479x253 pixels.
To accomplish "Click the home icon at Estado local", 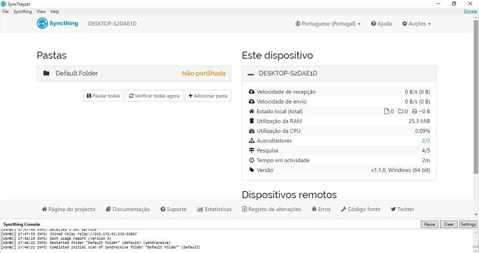I will coord(251,111).
